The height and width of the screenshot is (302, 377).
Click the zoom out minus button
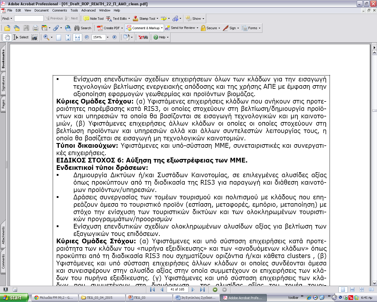(x=87, y=37)
